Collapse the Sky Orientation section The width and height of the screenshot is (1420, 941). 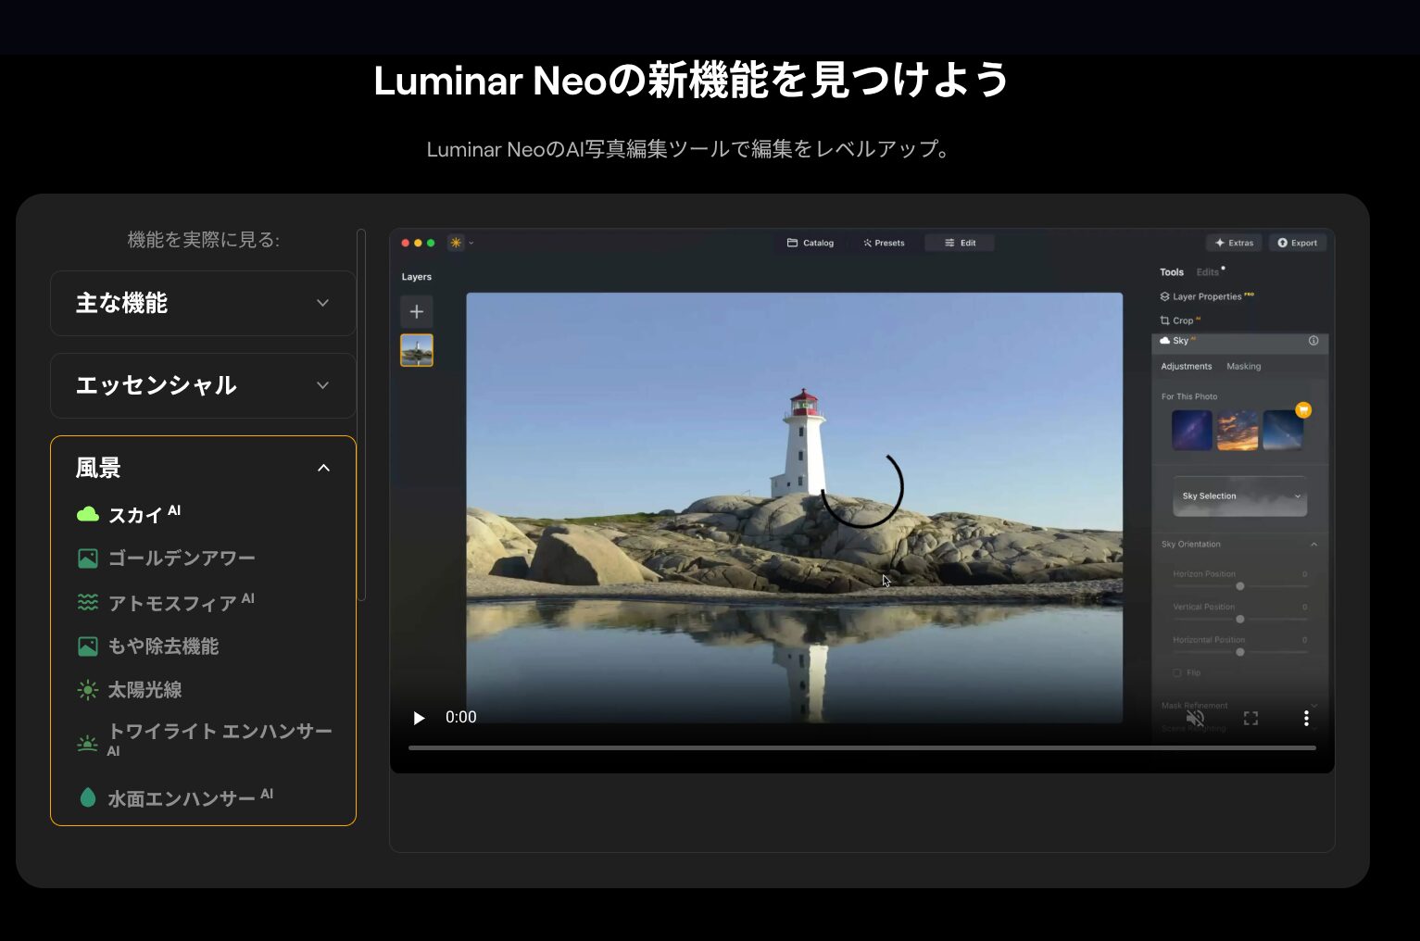click(1313, 545)
